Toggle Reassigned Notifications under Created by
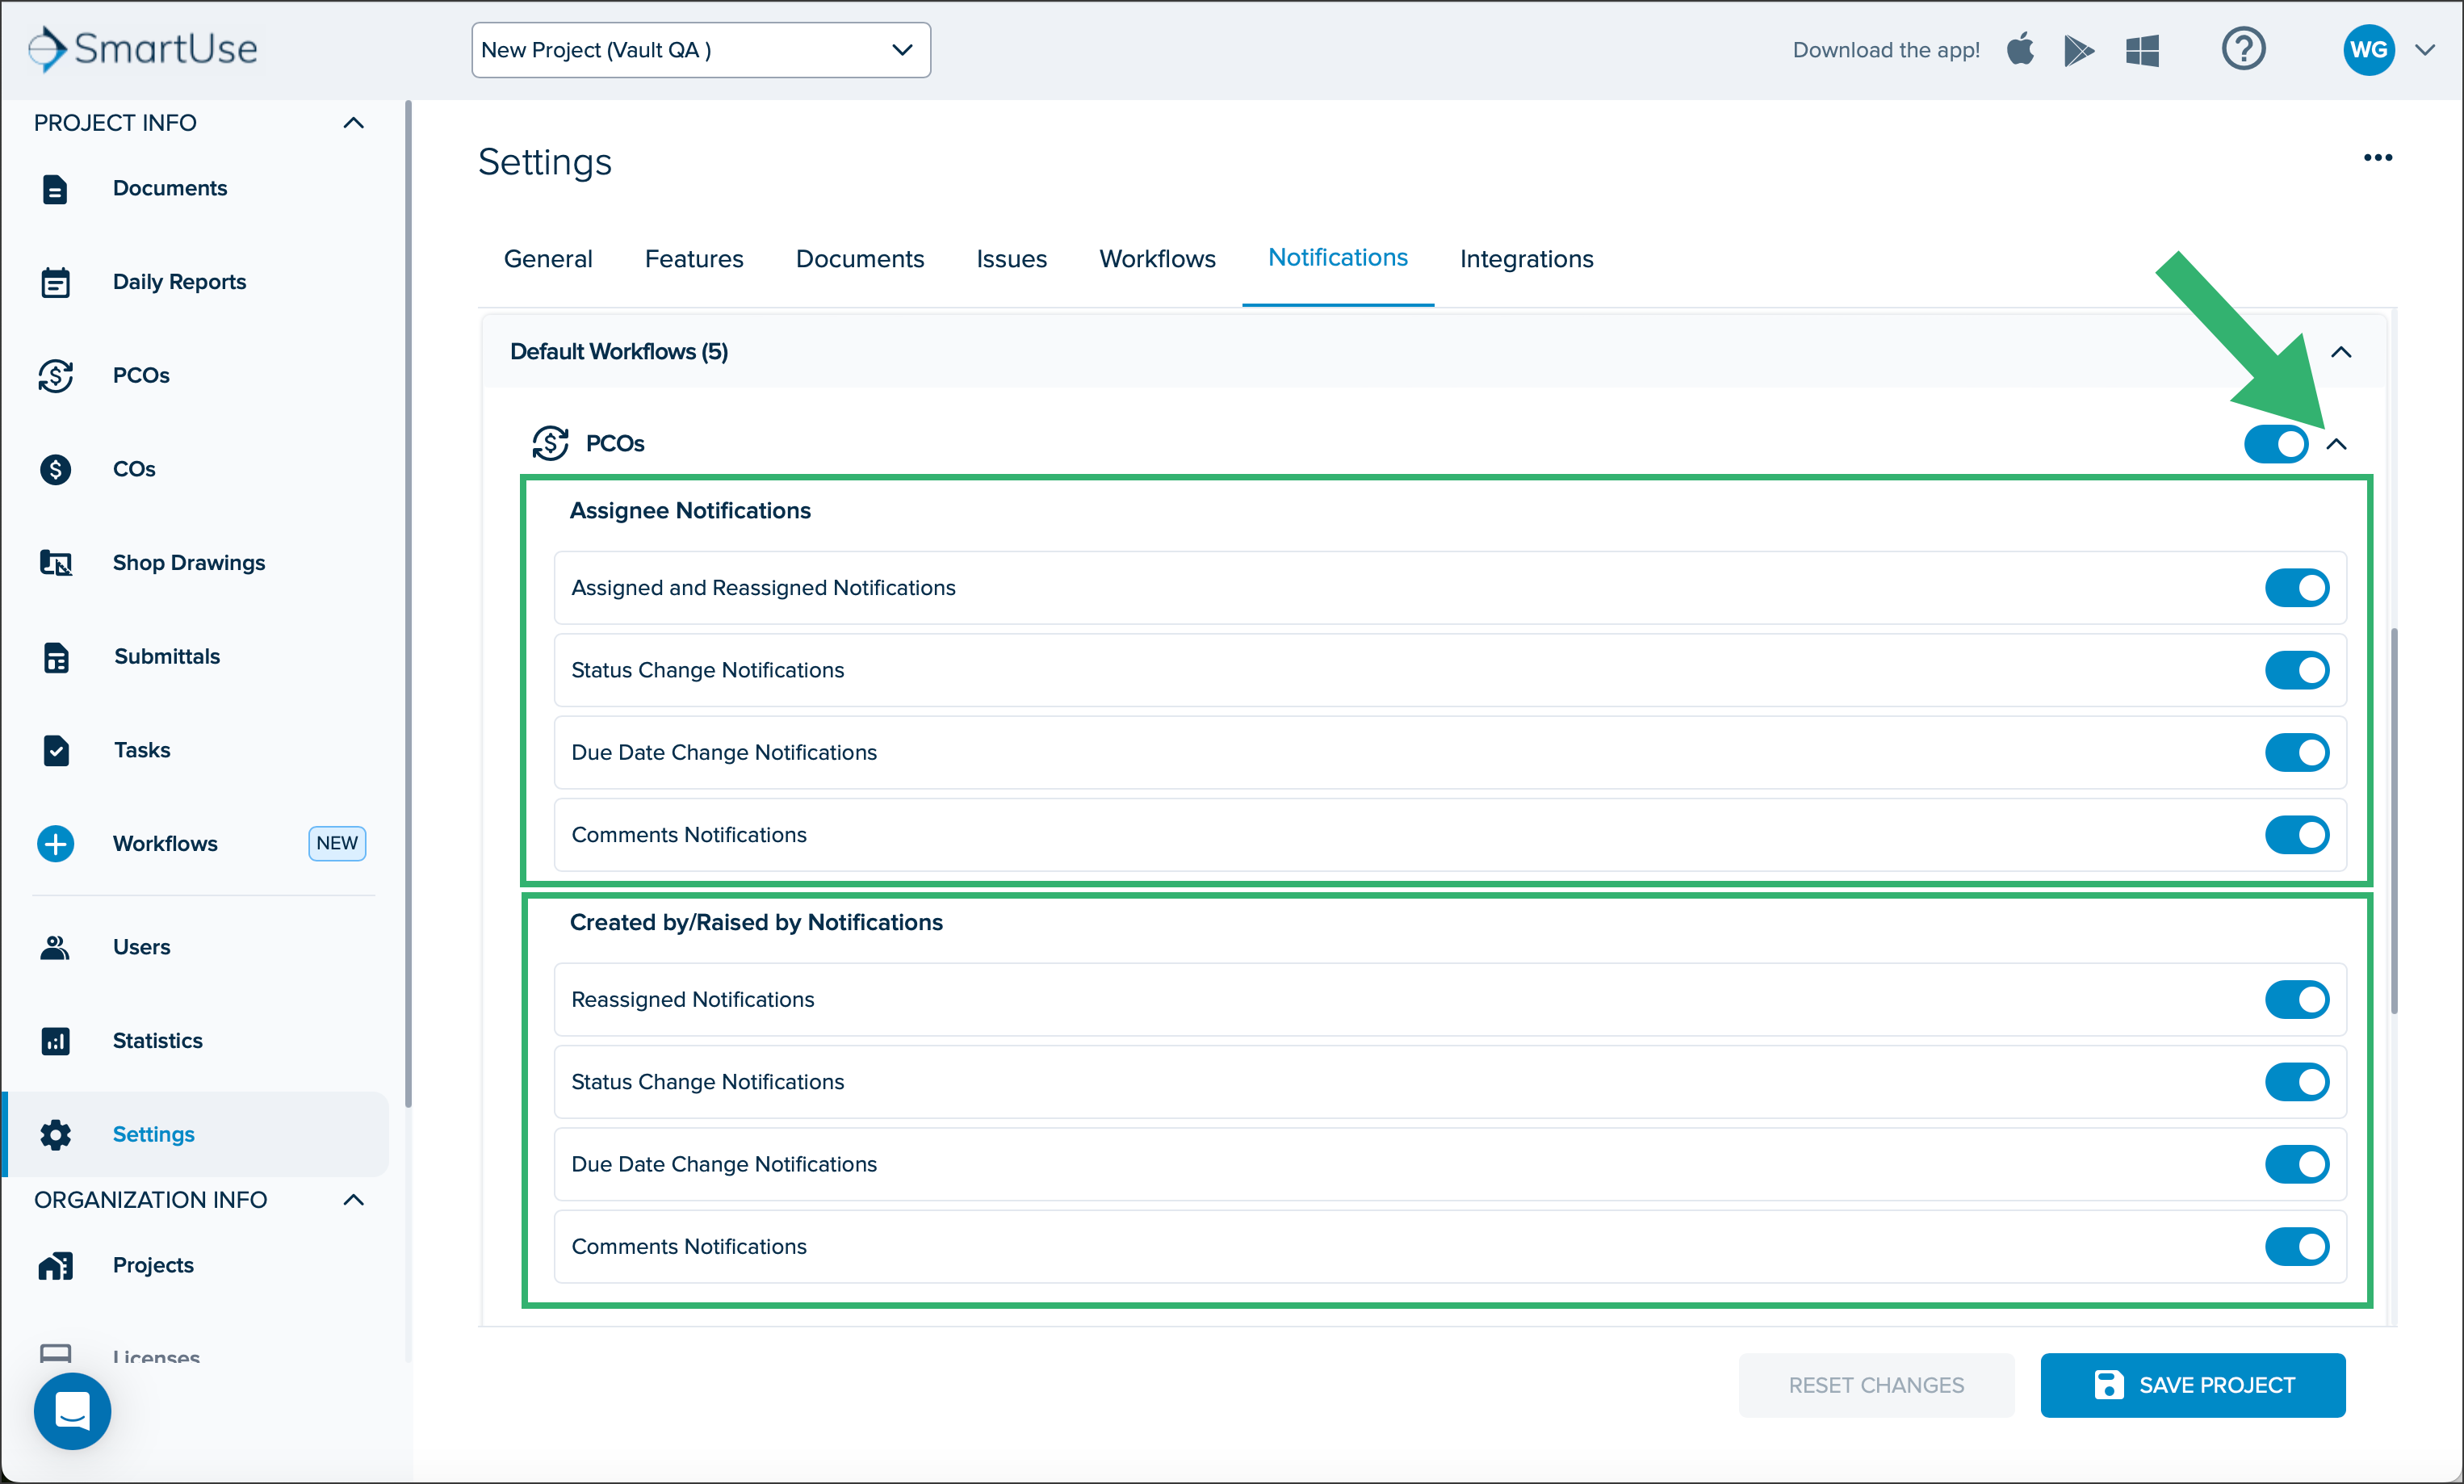 tap(2297, 1000)
